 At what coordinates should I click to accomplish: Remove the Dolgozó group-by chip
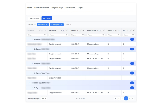pyautogui.click(x=61, y=25)
